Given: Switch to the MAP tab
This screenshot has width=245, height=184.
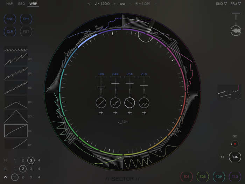Looking at the screenshot, I should pos(9,4).
